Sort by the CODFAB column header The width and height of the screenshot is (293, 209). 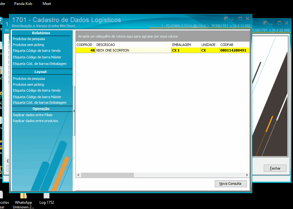click(235, 45)
